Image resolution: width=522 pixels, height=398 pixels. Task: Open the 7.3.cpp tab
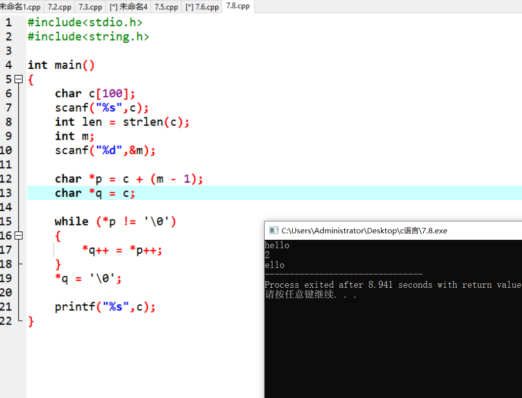click(x=90, y=6)
